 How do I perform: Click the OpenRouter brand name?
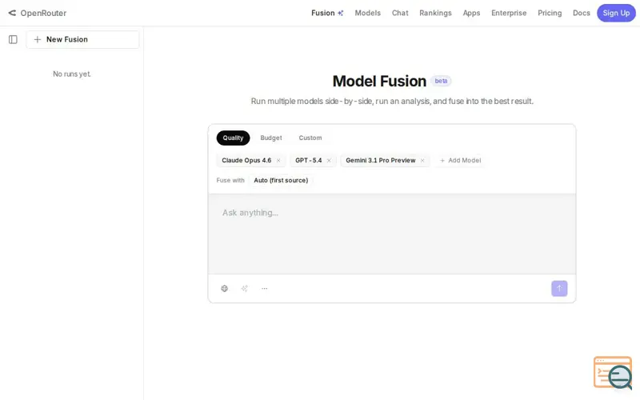click(x=43, y=13)
